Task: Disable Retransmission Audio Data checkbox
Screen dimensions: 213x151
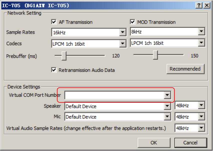Action: coord(54,70)
